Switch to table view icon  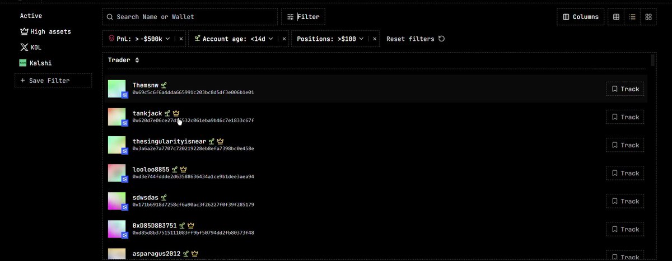(616, 17)
